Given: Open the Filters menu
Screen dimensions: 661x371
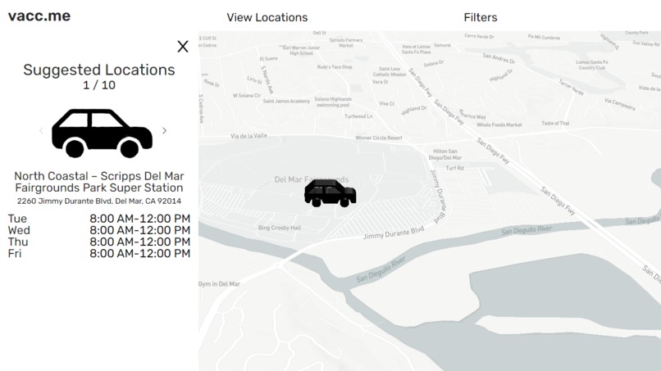Looking at the screenshot, I should [x=481, y=17].
